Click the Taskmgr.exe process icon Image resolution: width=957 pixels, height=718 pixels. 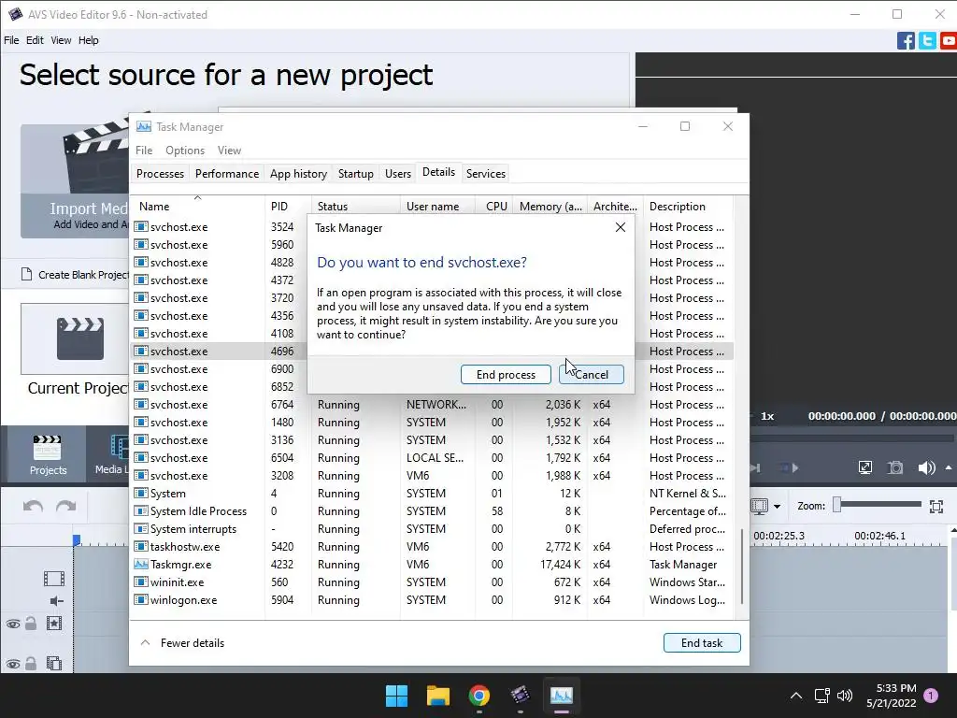(x=141, y=564)
